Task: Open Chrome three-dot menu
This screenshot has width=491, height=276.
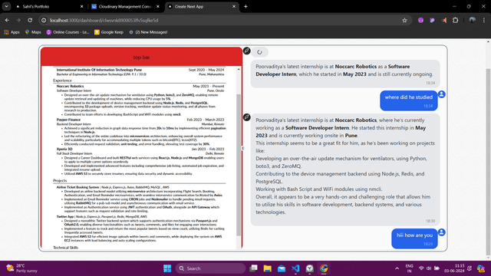Action: pos(484,21)
